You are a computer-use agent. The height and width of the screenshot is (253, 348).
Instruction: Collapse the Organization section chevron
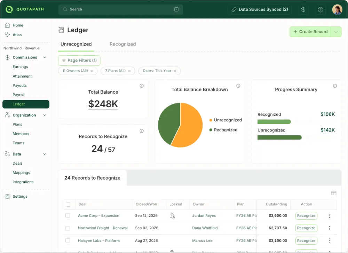pyautogui.click(x=45, y=115)
